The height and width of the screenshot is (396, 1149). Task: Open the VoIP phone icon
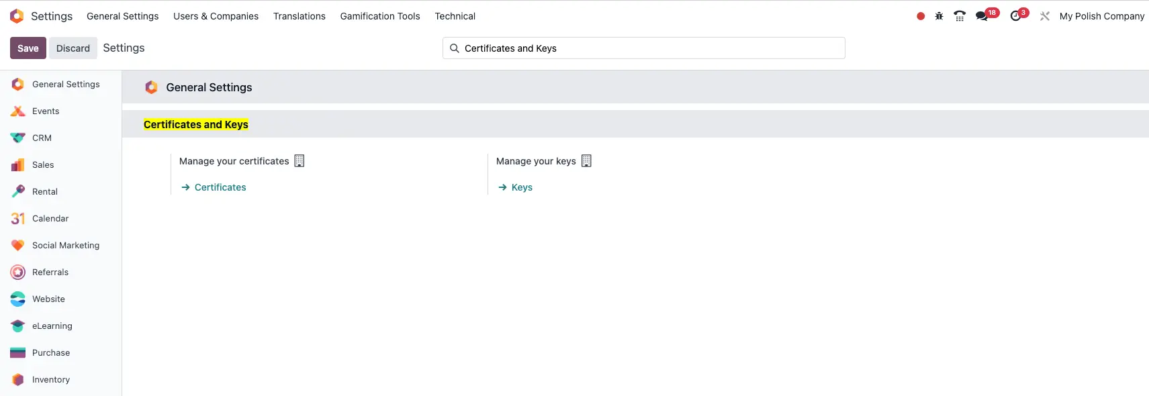tap(960, 16)
